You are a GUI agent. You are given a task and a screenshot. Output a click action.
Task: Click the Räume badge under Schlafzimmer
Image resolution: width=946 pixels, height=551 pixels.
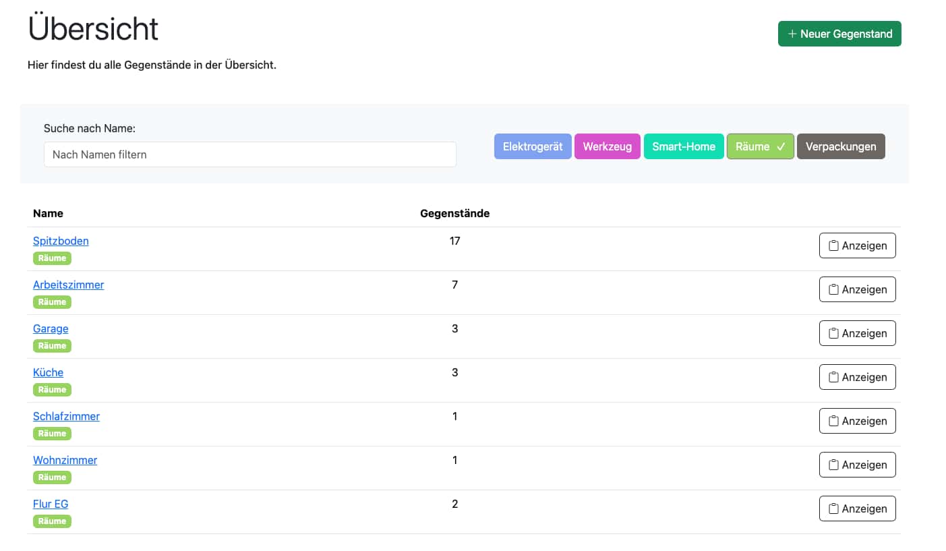pyautogui.click(x=52, y=434)
